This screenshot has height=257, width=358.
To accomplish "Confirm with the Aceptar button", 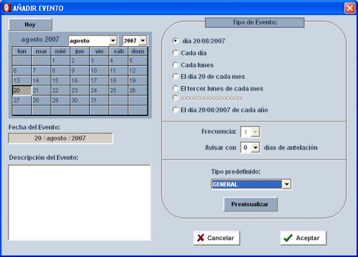I will pyautogui.click(x=303, y=238).
